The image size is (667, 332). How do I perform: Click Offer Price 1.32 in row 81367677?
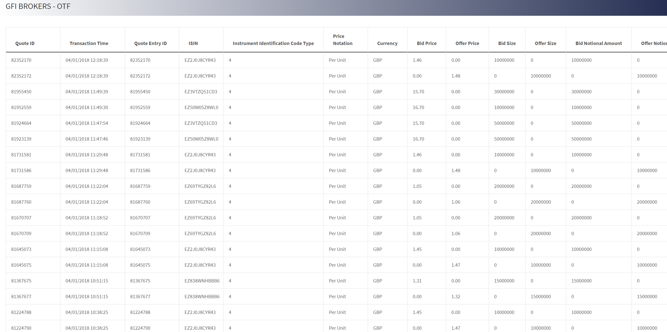(456, 297)
